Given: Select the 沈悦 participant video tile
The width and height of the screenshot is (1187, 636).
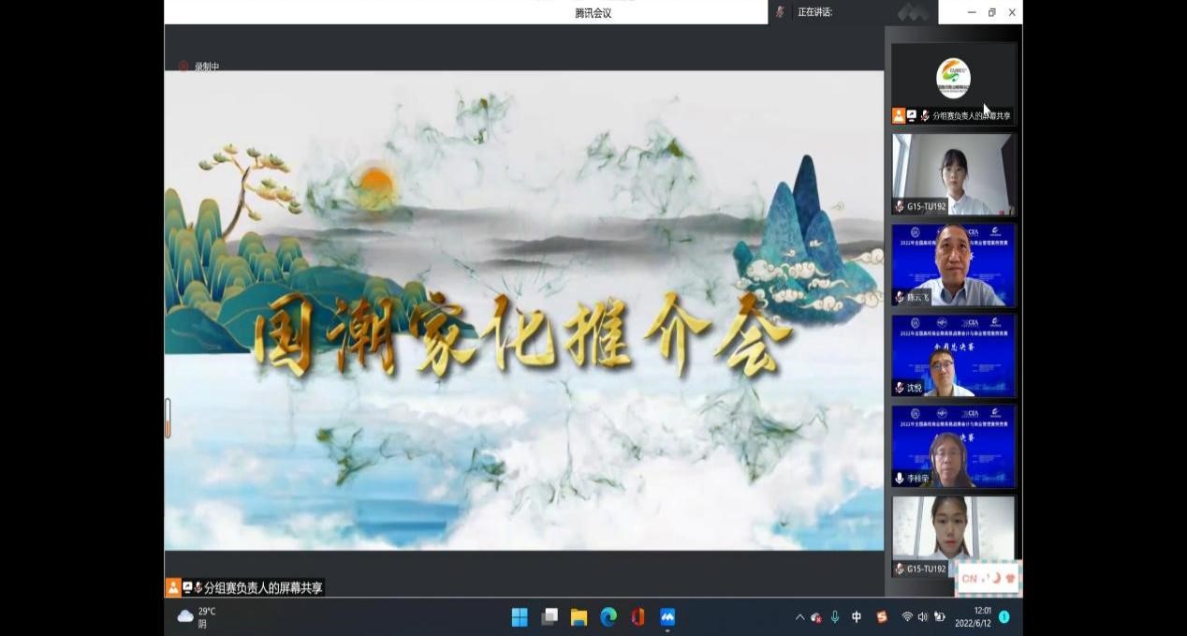Looking at the screenshot, I should (x=953, y=356).
